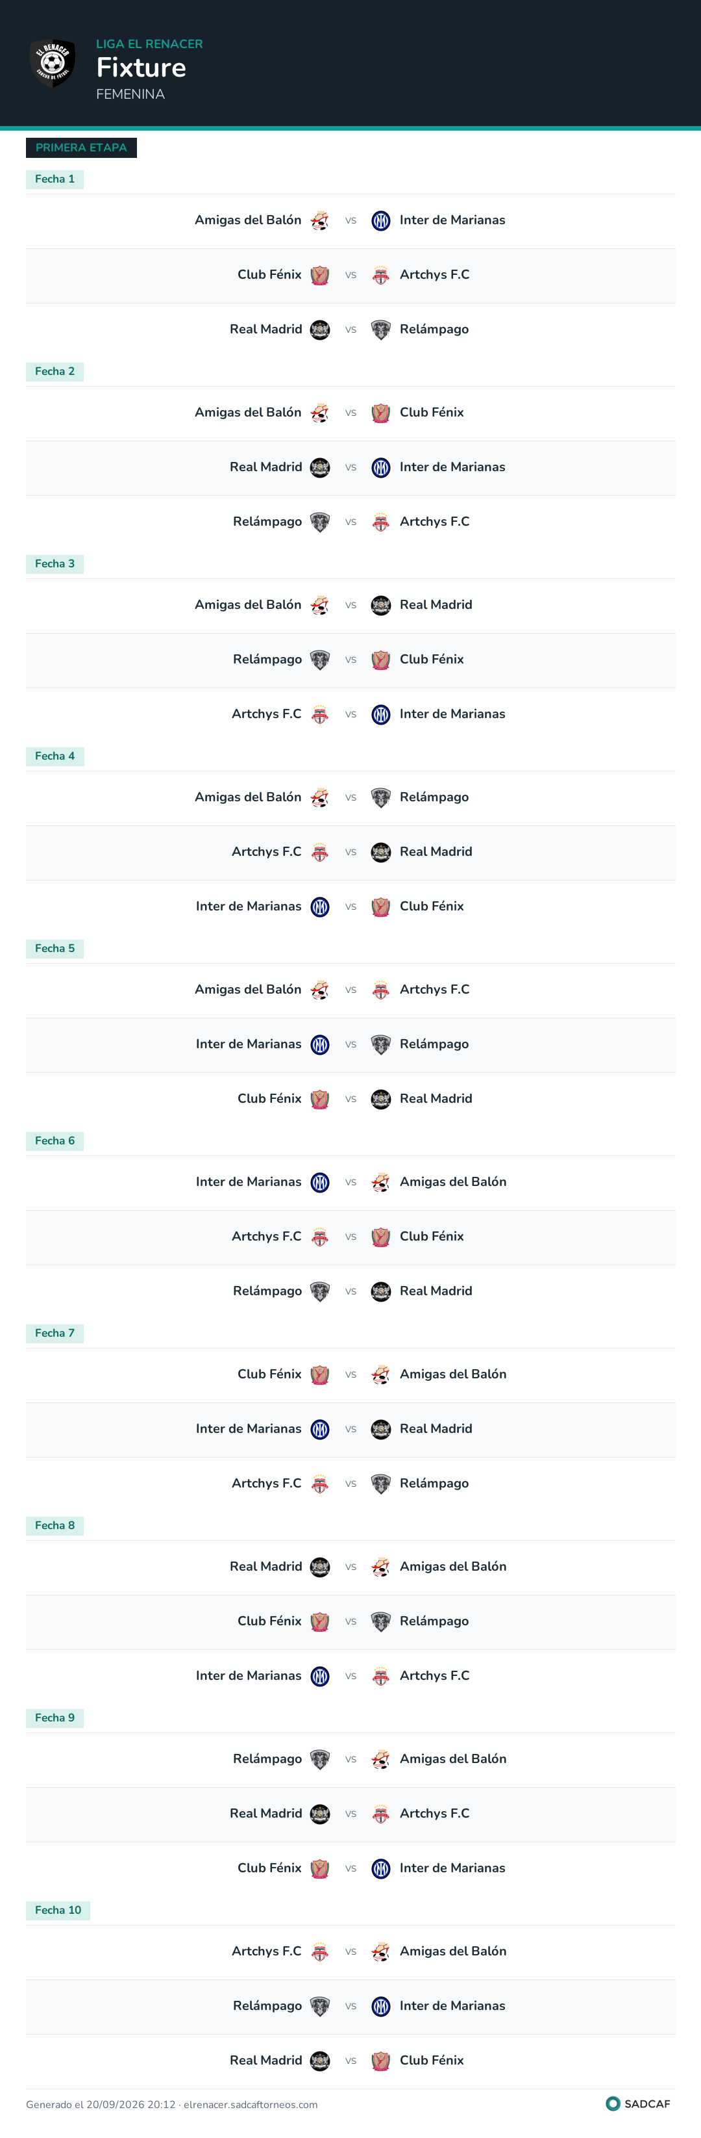Click Artchys F.C crest in Fecha 1
This screenshot has width=701, height=2138.
click(381, 276)
